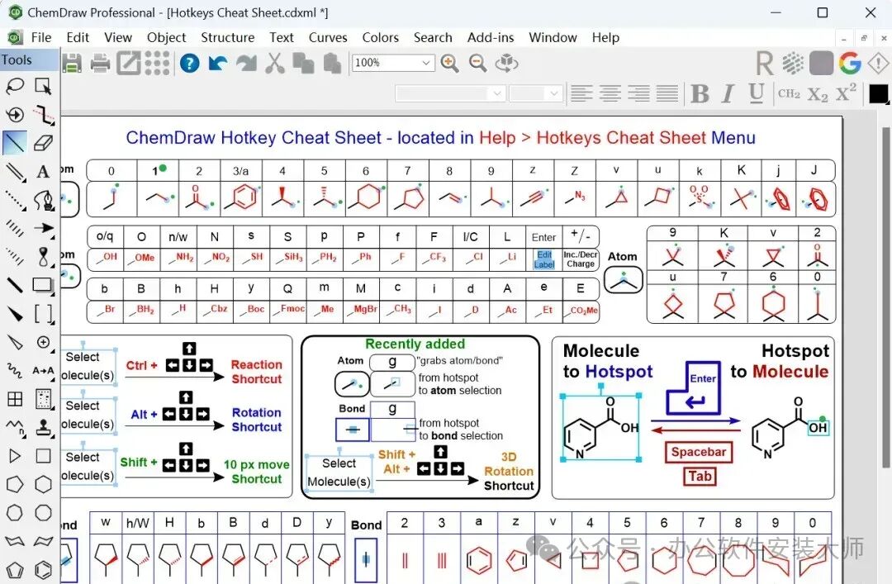The height and width of the screenshot is (584, 892).
Task: Select the Cyclopropane ring tool
Action: 15,456
